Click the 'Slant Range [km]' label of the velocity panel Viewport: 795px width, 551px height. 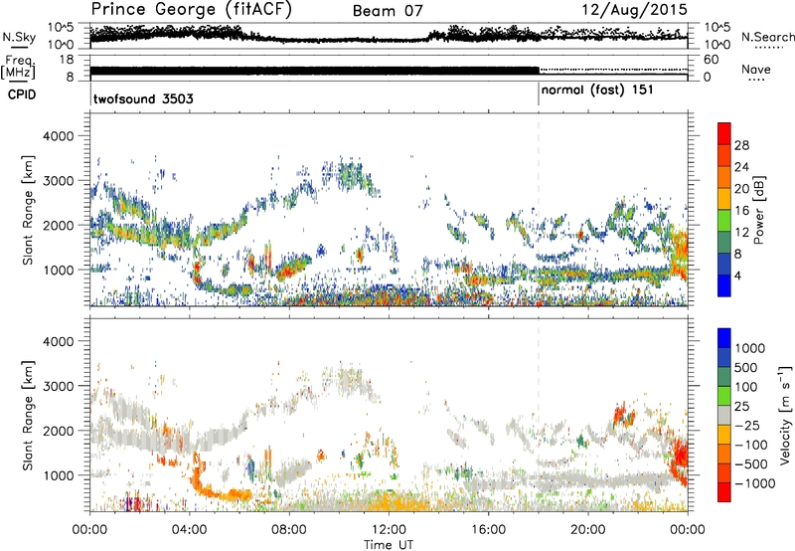pos(28,415)
